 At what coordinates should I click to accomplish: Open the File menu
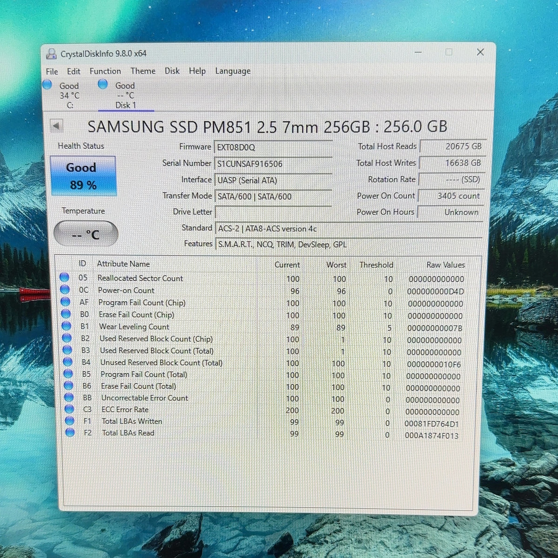(52, 72)
